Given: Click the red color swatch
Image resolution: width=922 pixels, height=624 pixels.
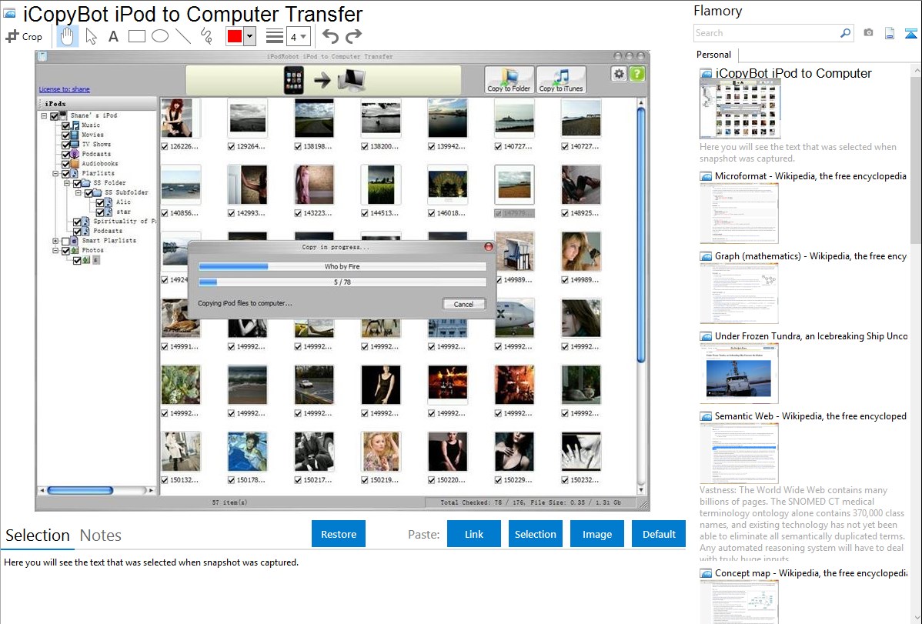Looking at the screenshot, I should (x=235, y=36).
